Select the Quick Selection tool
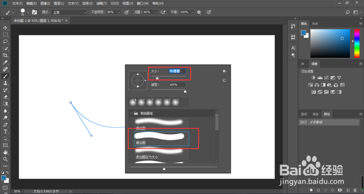Image resolution: width=364 pixels, height=194 pixels. coord(5,48)
